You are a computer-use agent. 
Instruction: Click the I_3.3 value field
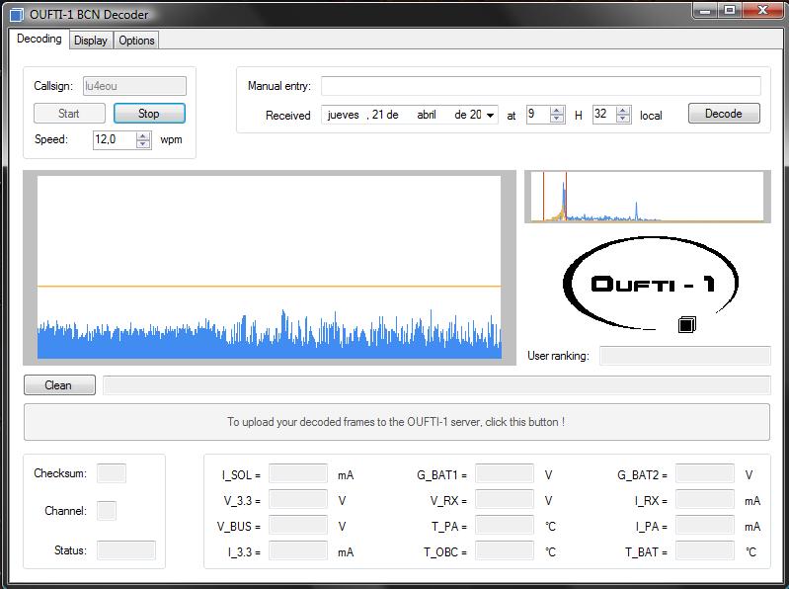[x=298, y=550]
